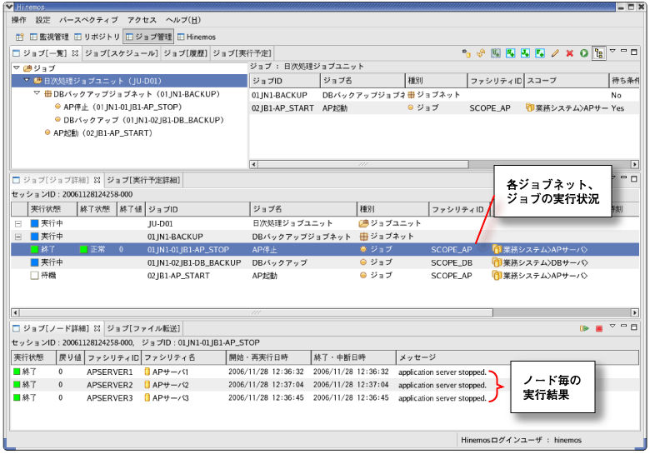The height and width of the screenshot is (454, 650).
Task: Click the pencil edit job icon
Action: point(555,53)
